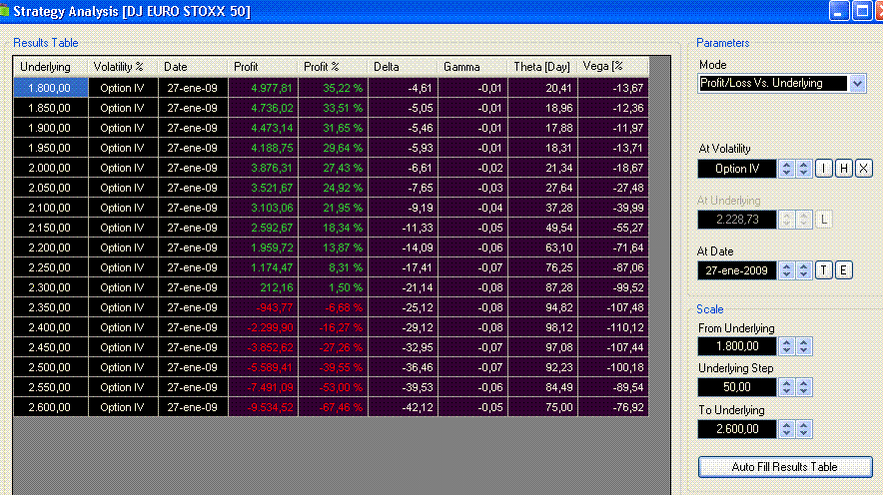883x495 pixels.
Task: Click left spinner next to At Date field
Action: click(x=787, y=270)
